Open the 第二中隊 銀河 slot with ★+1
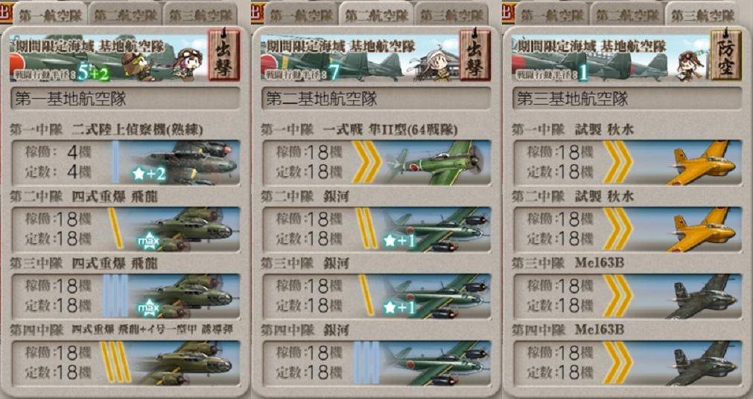This screenshot has height=399, width=753. tap(377, 230)
